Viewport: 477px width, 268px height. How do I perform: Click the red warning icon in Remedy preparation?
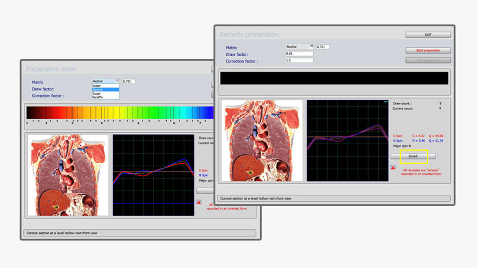(393, 167)
